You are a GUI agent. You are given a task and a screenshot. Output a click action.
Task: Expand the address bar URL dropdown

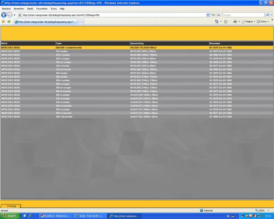[208, 15]
